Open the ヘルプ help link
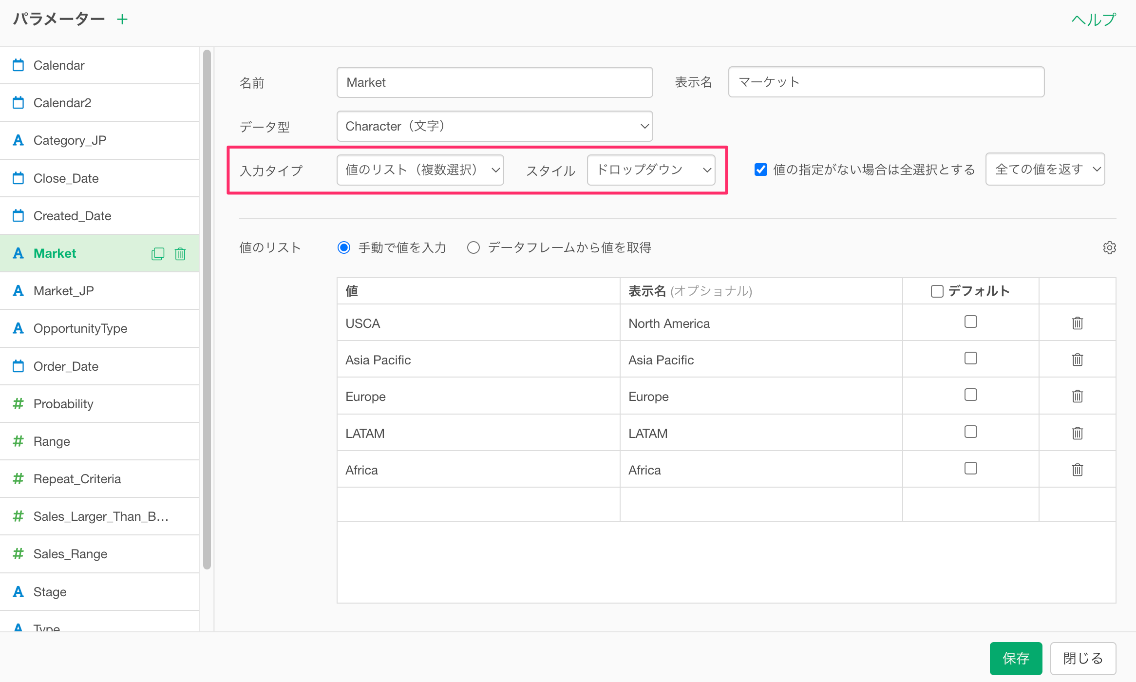 tap(1094, 19)
